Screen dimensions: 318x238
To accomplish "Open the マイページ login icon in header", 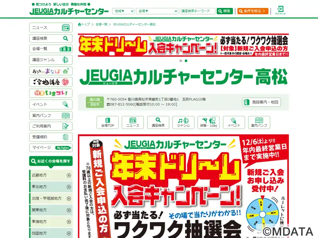I will click(x=280, y=10).
